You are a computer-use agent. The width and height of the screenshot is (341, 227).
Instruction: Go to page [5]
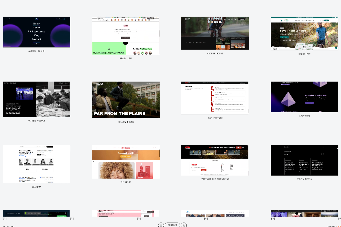coord(273,219)
